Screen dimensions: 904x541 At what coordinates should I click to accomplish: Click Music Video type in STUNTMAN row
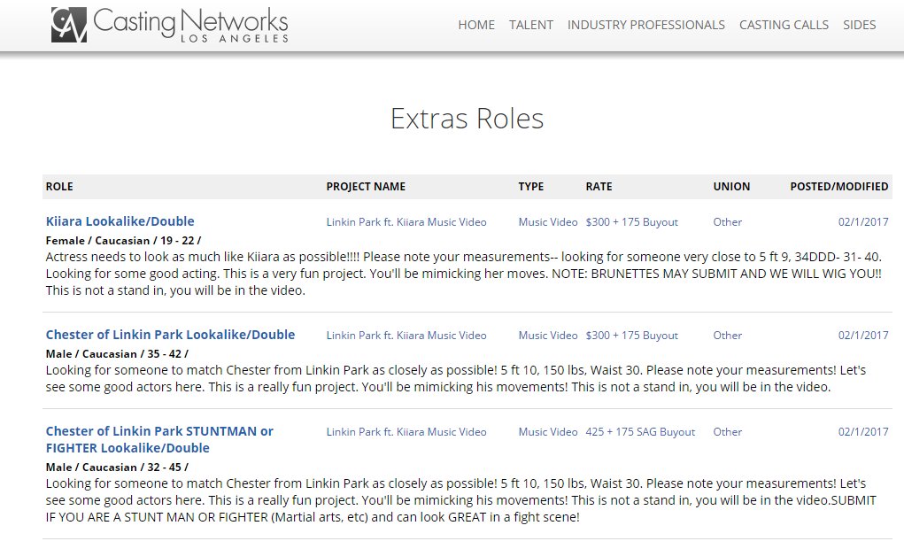coord(548,432)
